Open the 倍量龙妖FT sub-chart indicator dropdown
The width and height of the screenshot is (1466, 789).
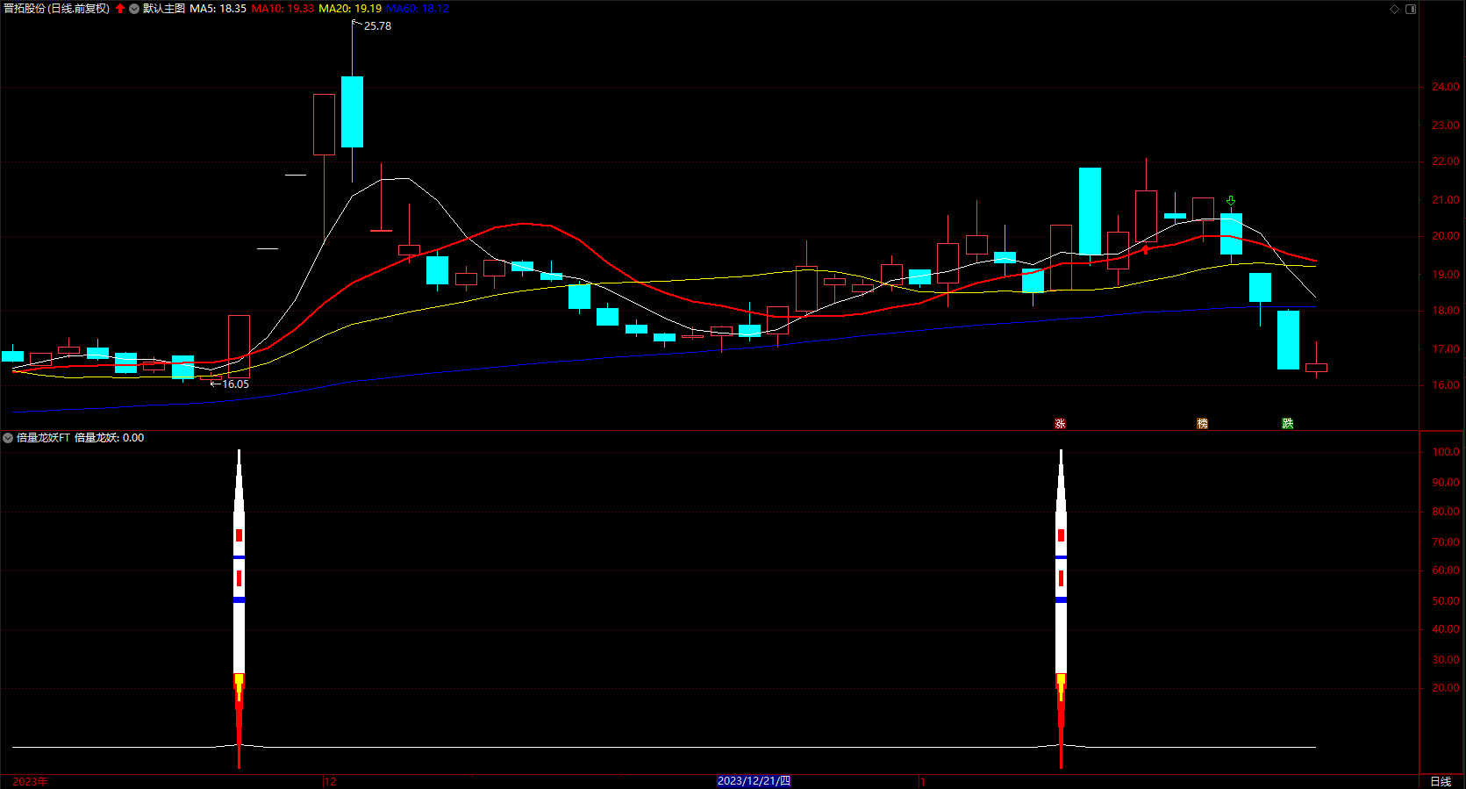(8, 438)
